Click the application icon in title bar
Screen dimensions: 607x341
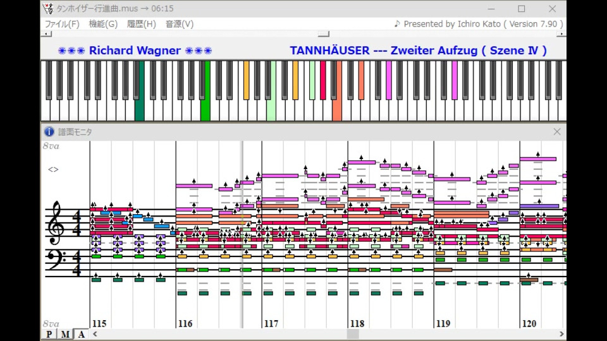pos(48,8)
